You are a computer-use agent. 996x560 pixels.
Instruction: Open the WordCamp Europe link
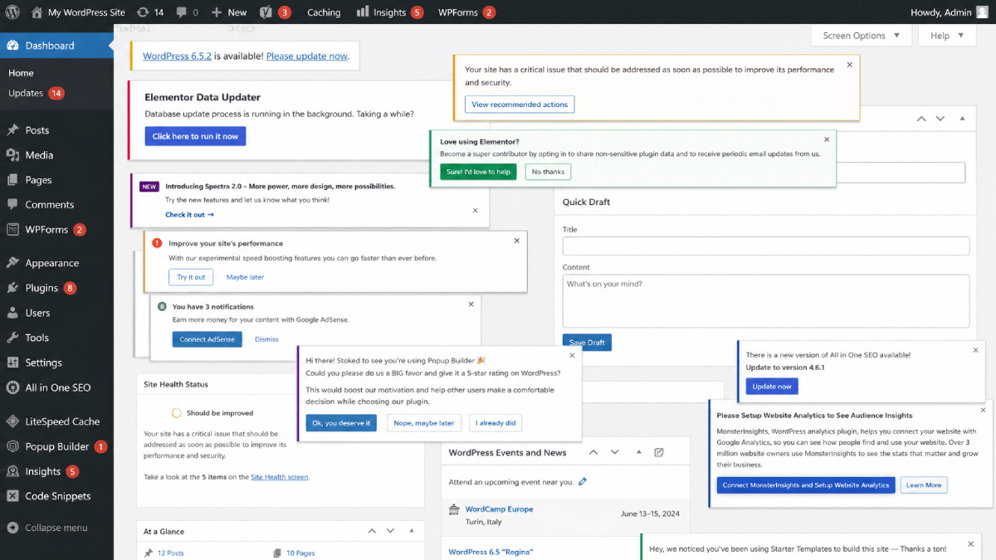[x=499, y=509]
